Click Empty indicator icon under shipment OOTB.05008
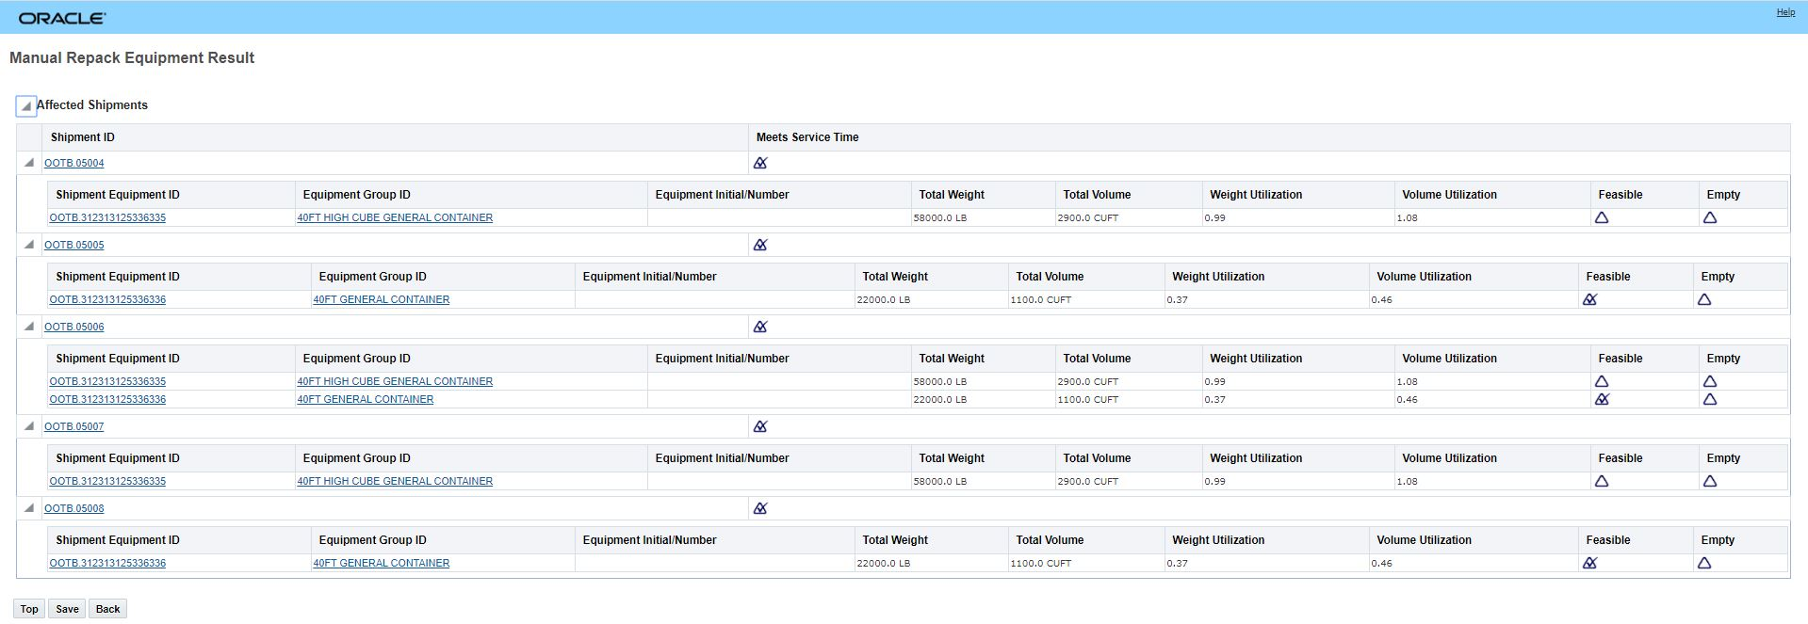 click(1704, 563)
